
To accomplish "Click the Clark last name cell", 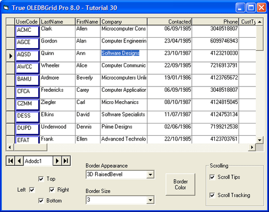I will pos(57,31).
